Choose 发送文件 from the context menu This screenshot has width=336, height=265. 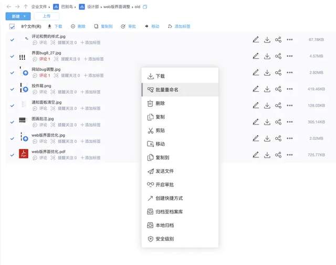point(180,171)
